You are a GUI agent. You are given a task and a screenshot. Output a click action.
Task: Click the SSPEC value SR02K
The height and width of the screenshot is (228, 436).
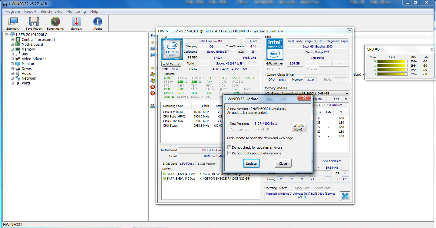point(218,58)
